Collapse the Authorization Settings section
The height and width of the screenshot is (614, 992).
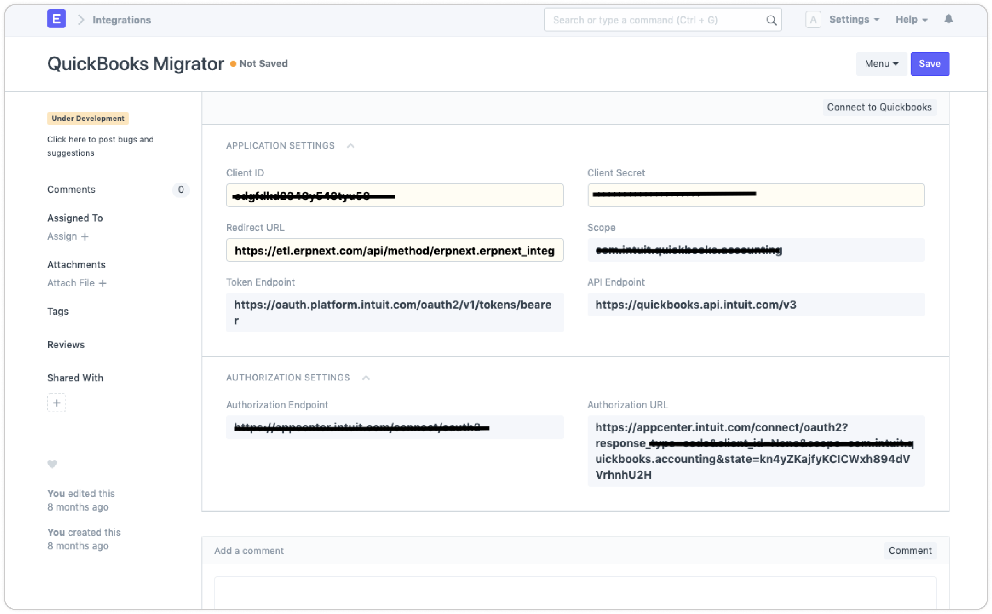click(x=366, y=378)
